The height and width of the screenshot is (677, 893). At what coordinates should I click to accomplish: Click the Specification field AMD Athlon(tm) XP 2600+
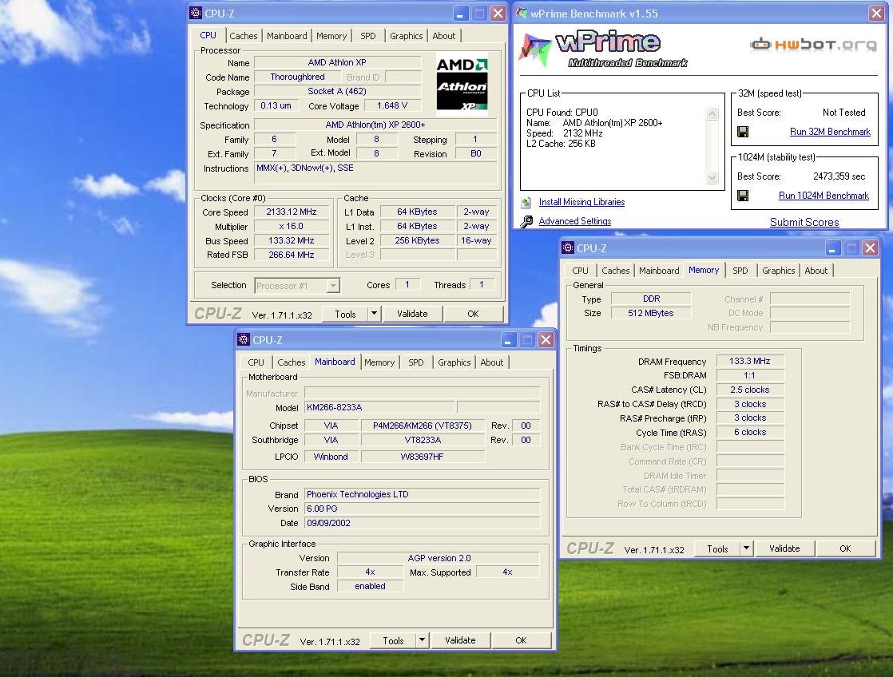point(375,125)
